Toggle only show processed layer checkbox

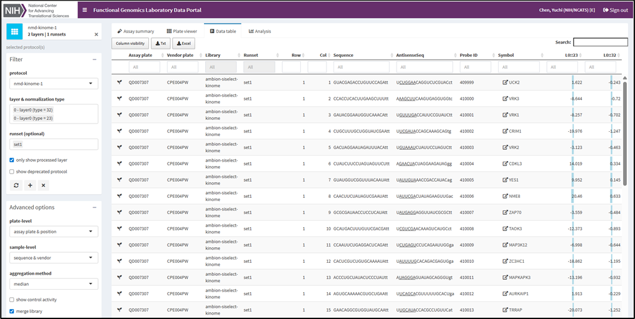(13, 160)
